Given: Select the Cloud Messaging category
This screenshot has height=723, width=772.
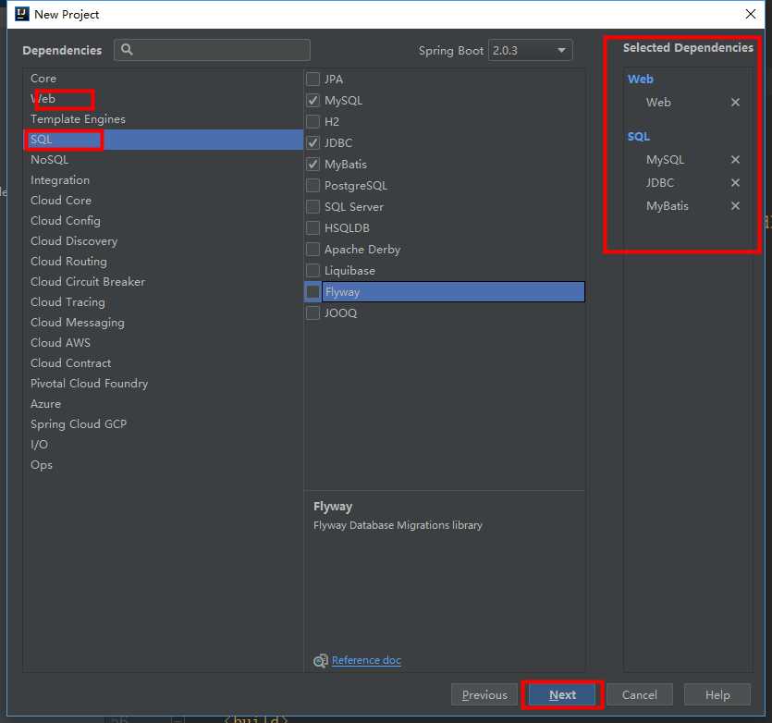Looking at the screenshot, I should (164, 323).
